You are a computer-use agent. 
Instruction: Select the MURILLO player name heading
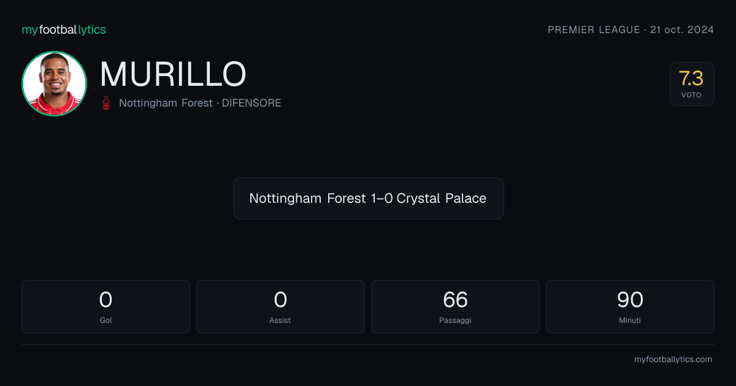tap(173, 74)
